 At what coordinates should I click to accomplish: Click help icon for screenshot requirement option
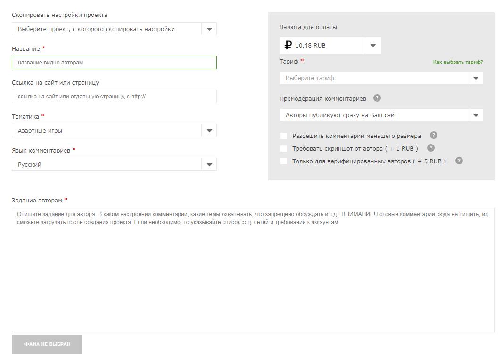[431, 148]
